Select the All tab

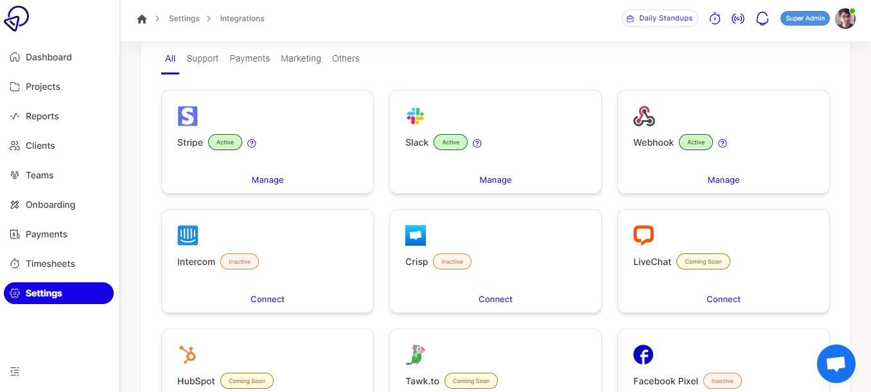click(x=170, y=58)
